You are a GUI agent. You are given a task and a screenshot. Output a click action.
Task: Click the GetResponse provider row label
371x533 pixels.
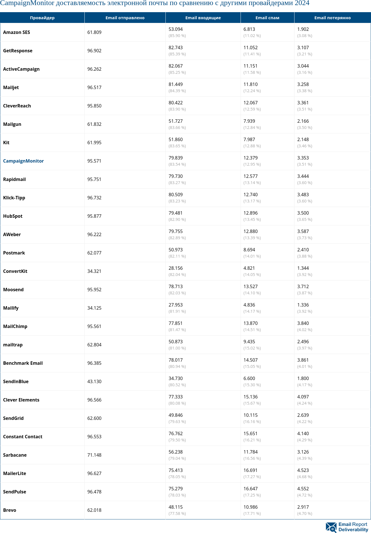[18, 51]
